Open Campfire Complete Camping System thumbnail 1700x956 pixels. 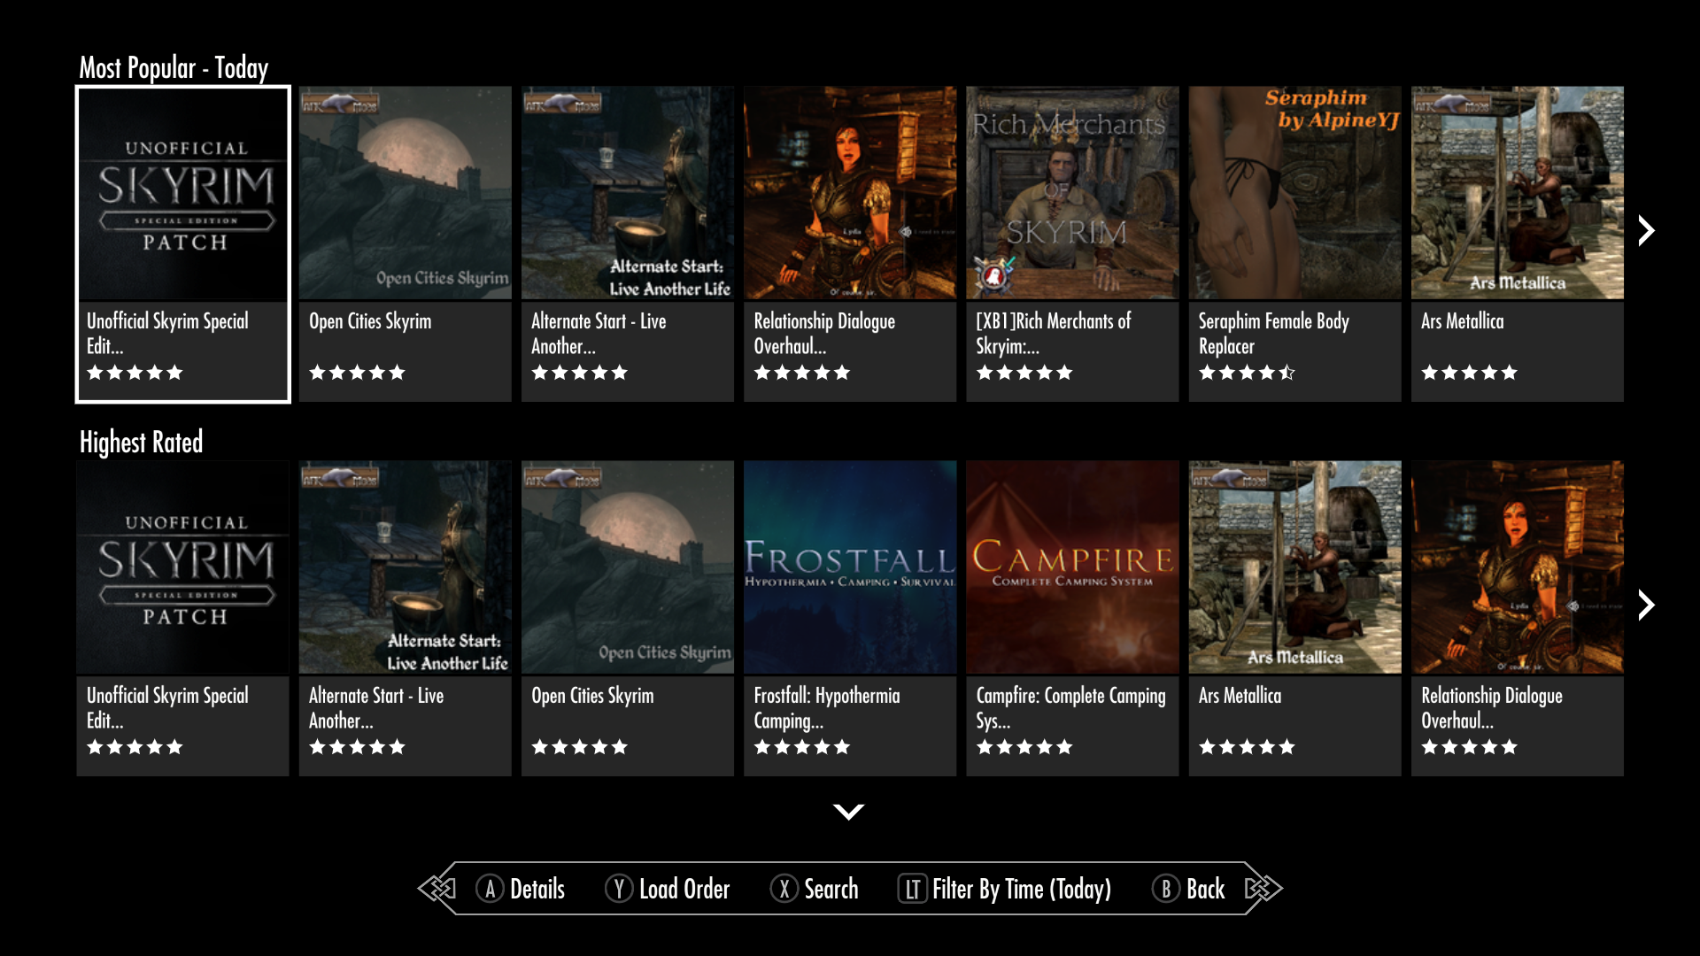pos(1072,567)
